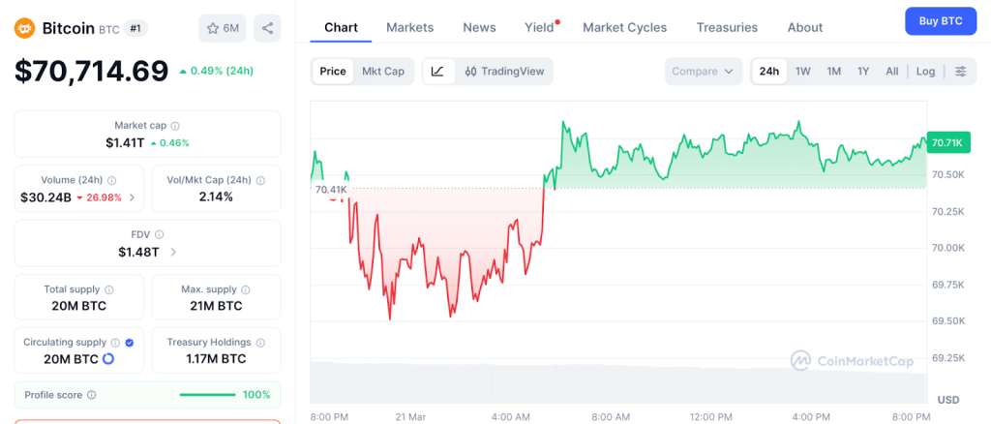Click the Profile score info icon
This screenshot has width=991, height=424.
[x=92, y=395]
